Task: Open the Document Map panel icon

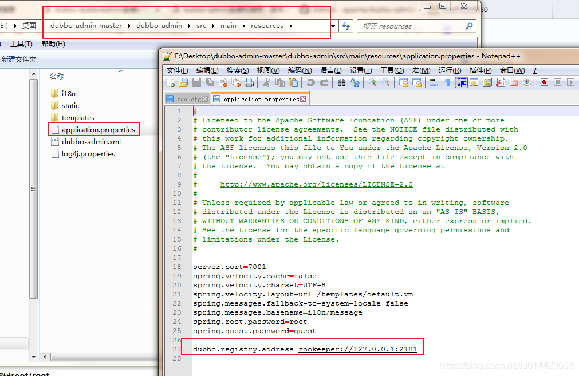Action: pos(487,82)
